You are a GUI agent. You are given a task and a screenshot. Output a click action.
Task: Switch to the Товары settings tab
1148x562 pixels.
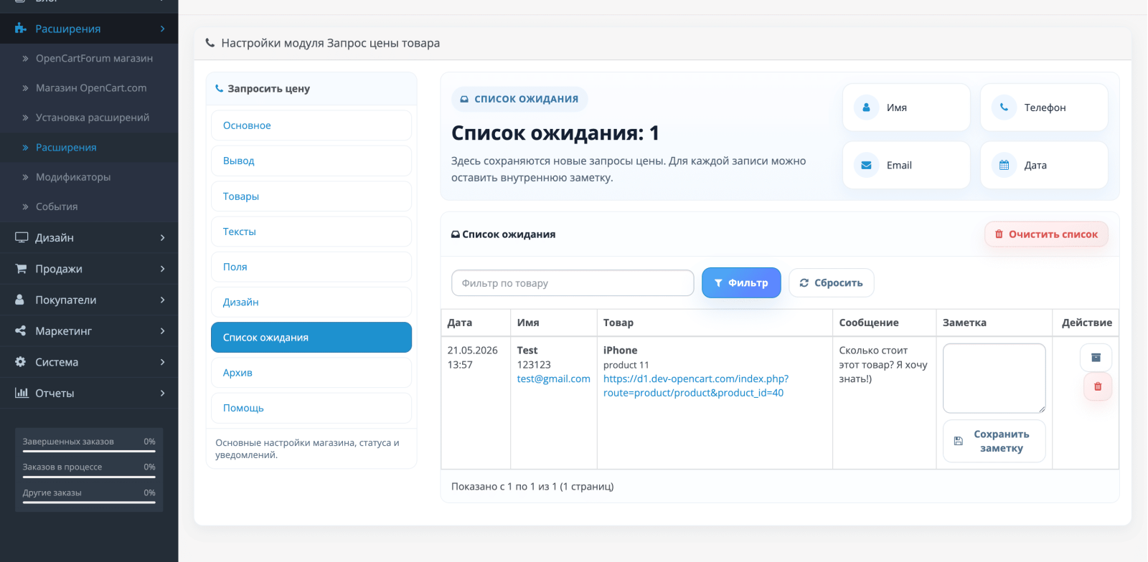coord(311,196)
